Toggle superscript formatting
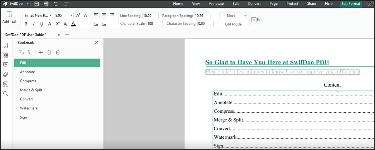Image resolution: width=375 pixels, height=150 pixels. point(58,24)
